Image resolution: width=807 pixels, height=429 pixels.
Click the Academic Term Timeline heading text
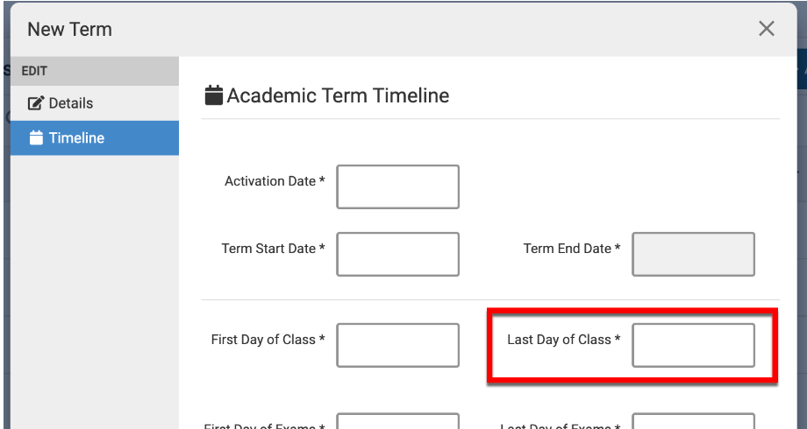pos(338,95)
